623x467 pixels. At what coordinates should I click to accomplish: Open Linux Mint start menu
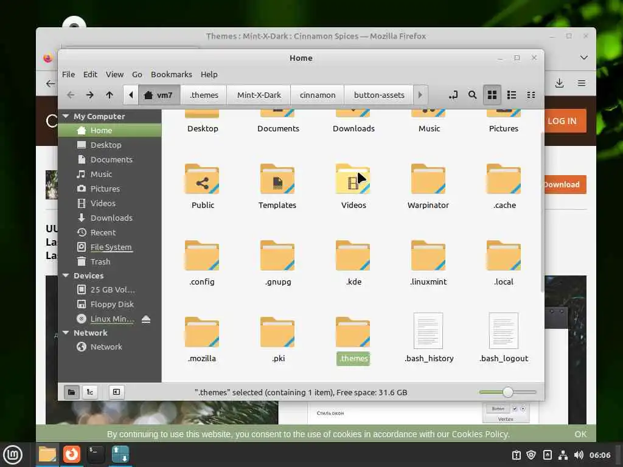tap(13, 455)
